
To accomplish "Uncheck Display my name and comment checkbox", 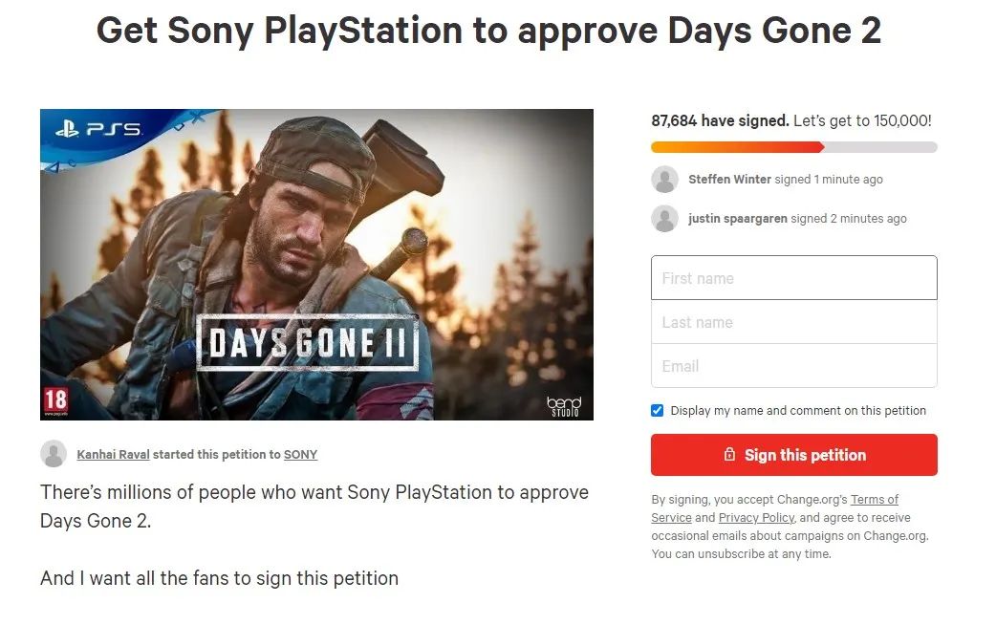I will coord(658,411).
